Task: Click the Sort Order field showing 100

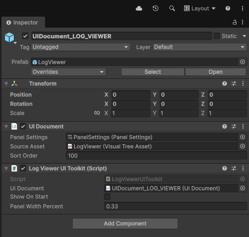Action: (156, 155)
